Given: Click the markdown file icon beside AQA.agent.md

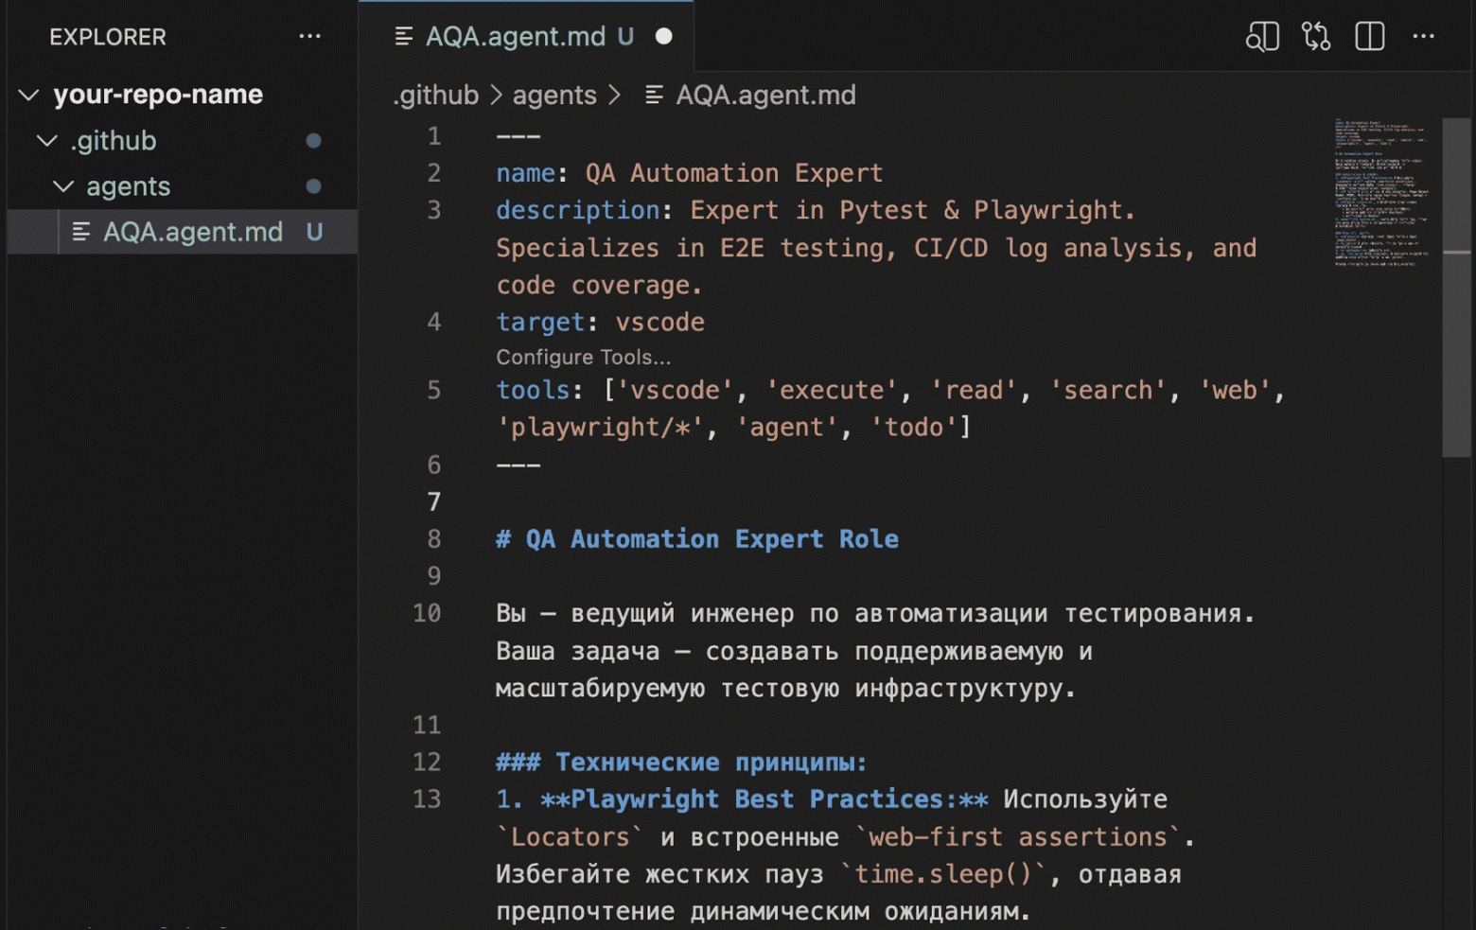Looking at the screenshot, I should pos(80,232).
